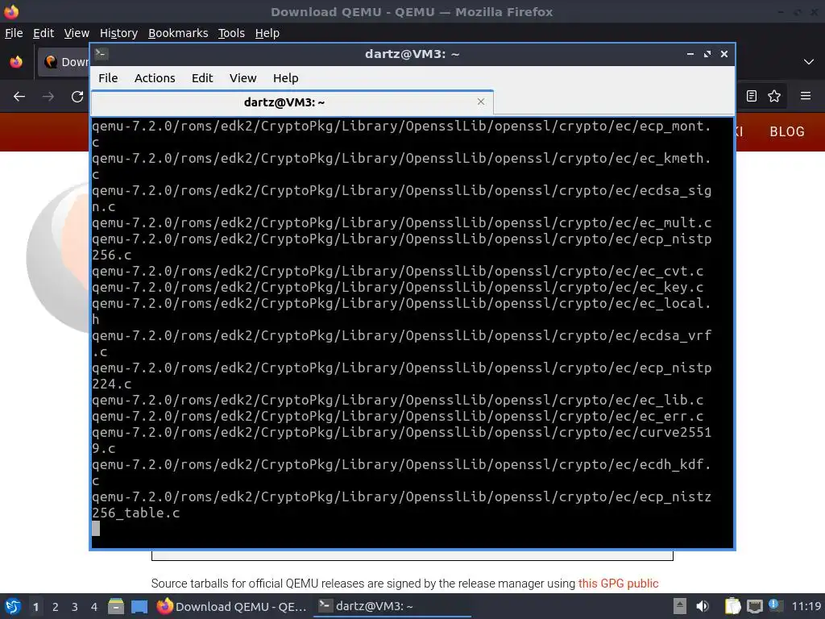
Task: Open the Actions menu in terminal
Action: coord(155,78)
